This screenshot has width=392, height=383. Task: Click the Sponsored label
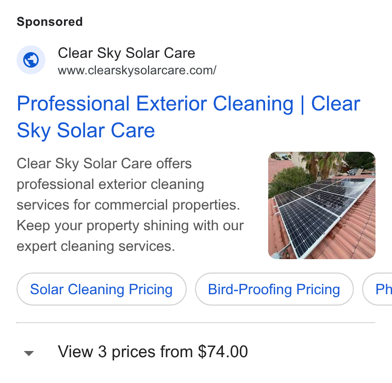click(50, 22)
